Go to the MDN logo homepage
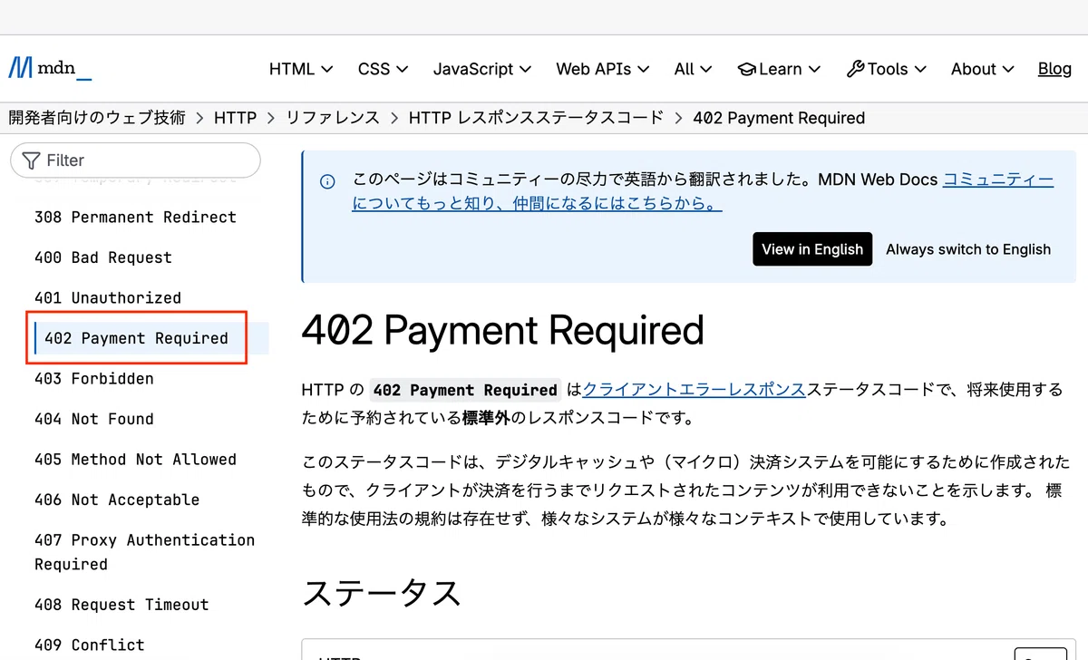The image size is (1088, 660). pyautogui.click(x=50, y=68)
